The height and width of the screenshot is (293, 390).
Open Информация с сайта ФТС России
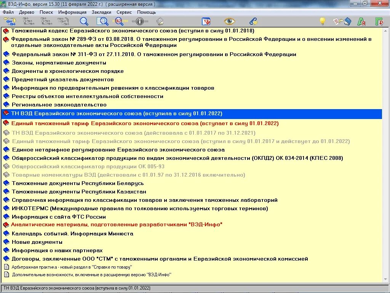(59, 217)
